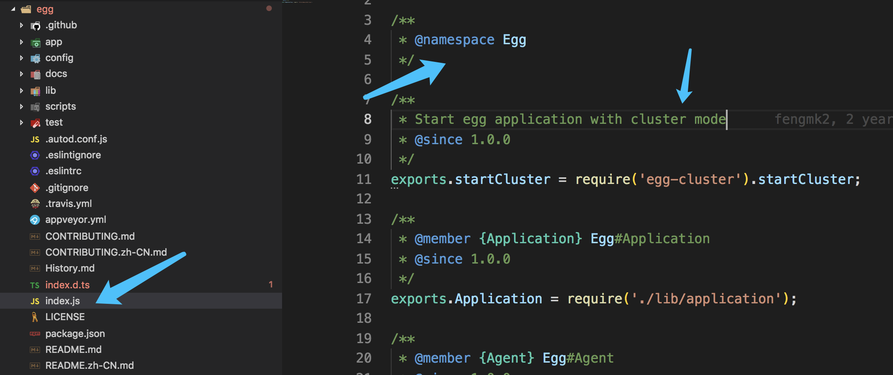Click the git icon of .gitignore
This screenshot has width=893, height=375.
pos(35,188)
